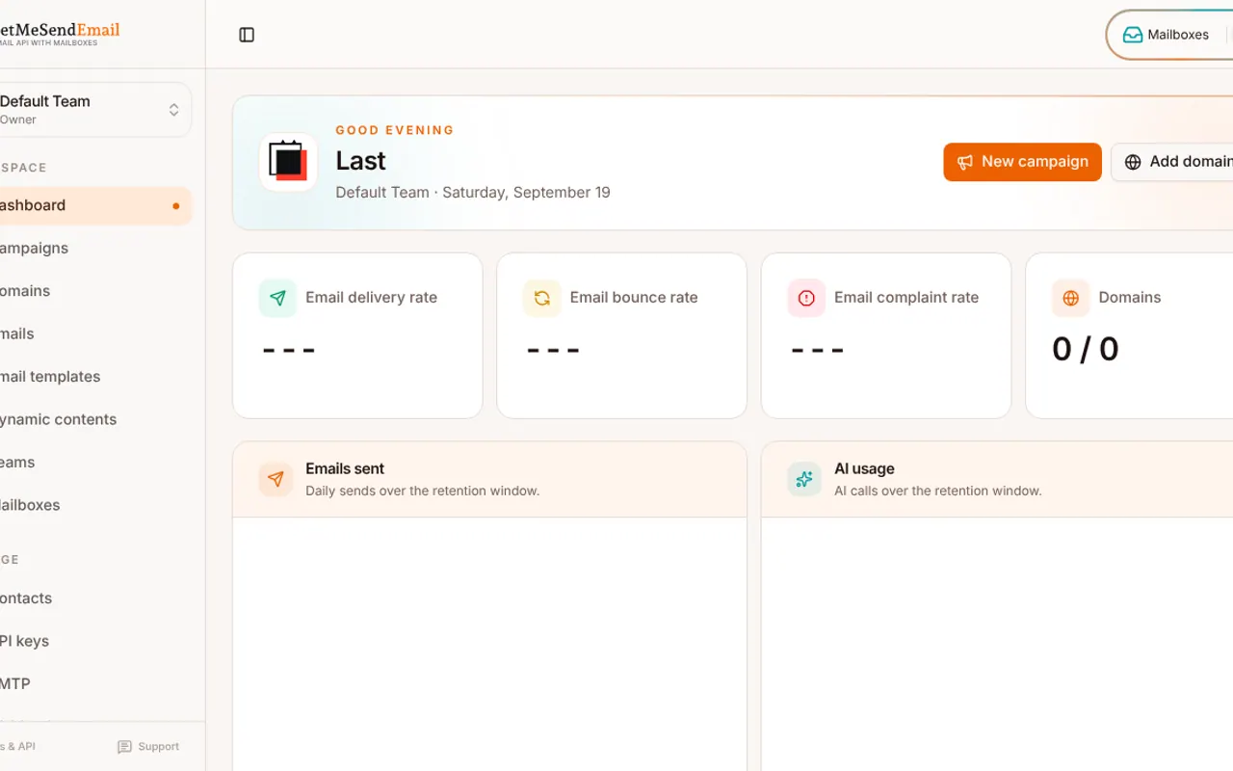The image size is (1233, 771).
Task: Go to Domains in the sidebar
Action: (93, 291)
